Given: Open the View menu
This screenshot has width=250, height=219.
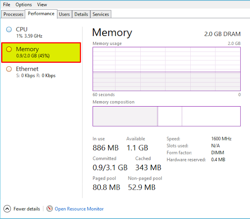Looking at the screenshot, I should (42, 5).
